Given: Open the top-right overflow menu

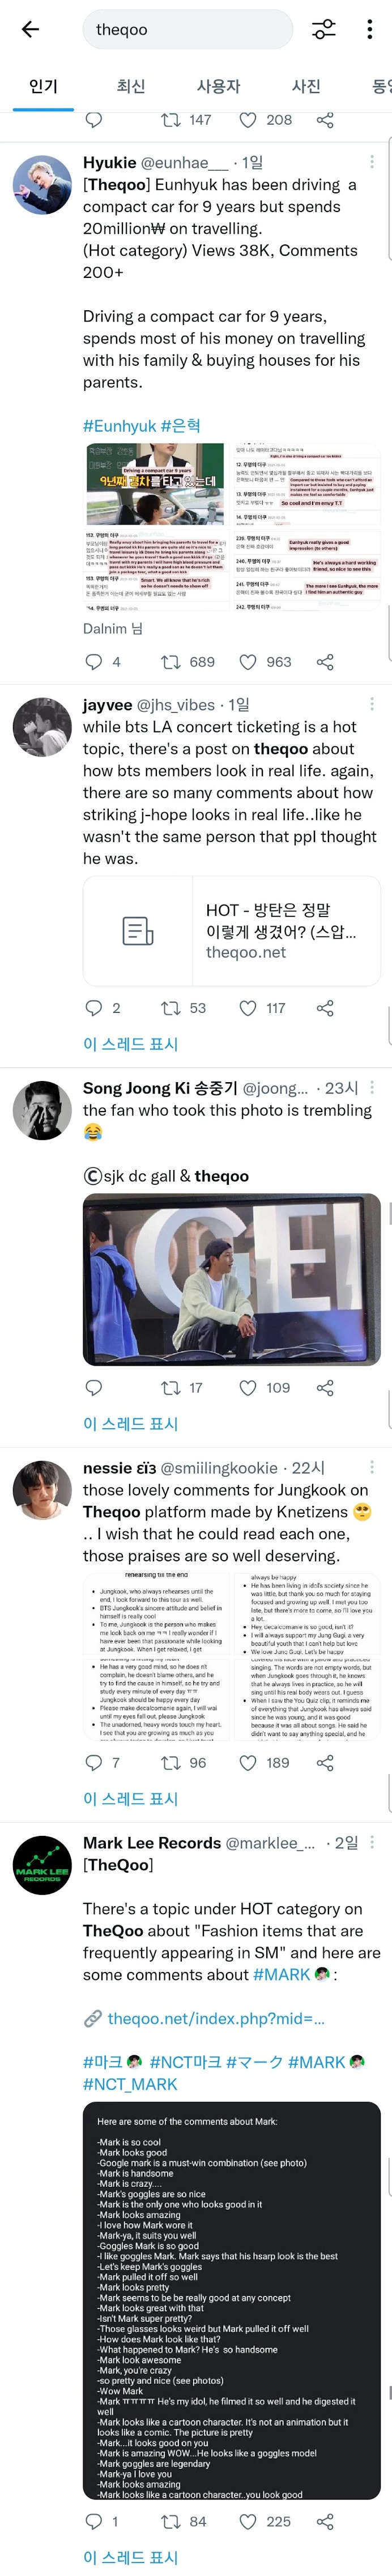Looking at the screenshot, I should pyautogui.click(x=370, y=29).
